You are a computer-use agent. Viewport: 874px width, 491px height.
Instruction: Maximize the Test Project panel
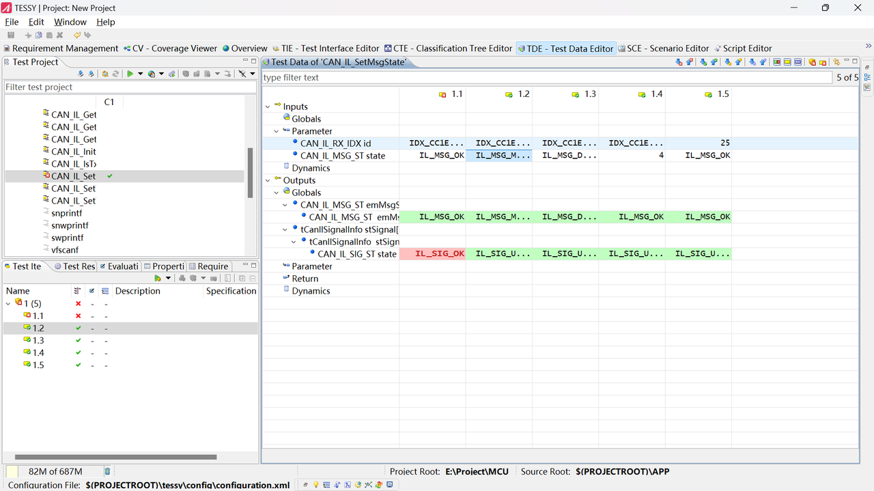tap(253, 61)
